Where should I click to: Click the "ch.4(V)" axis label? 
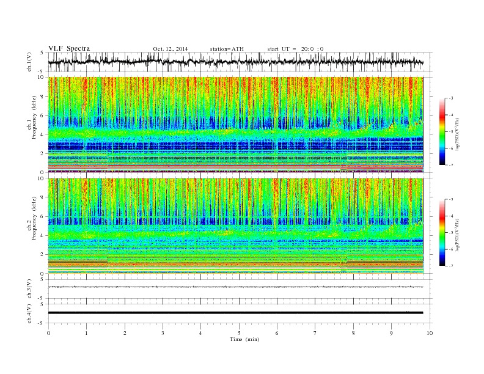[29, 313]
